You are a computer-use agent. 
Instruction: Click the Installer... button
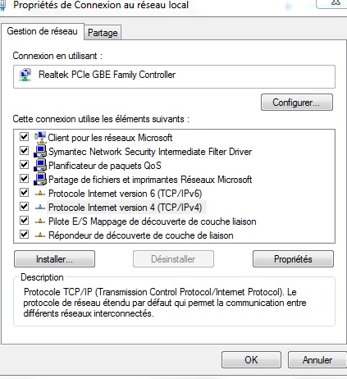[54, 259]
